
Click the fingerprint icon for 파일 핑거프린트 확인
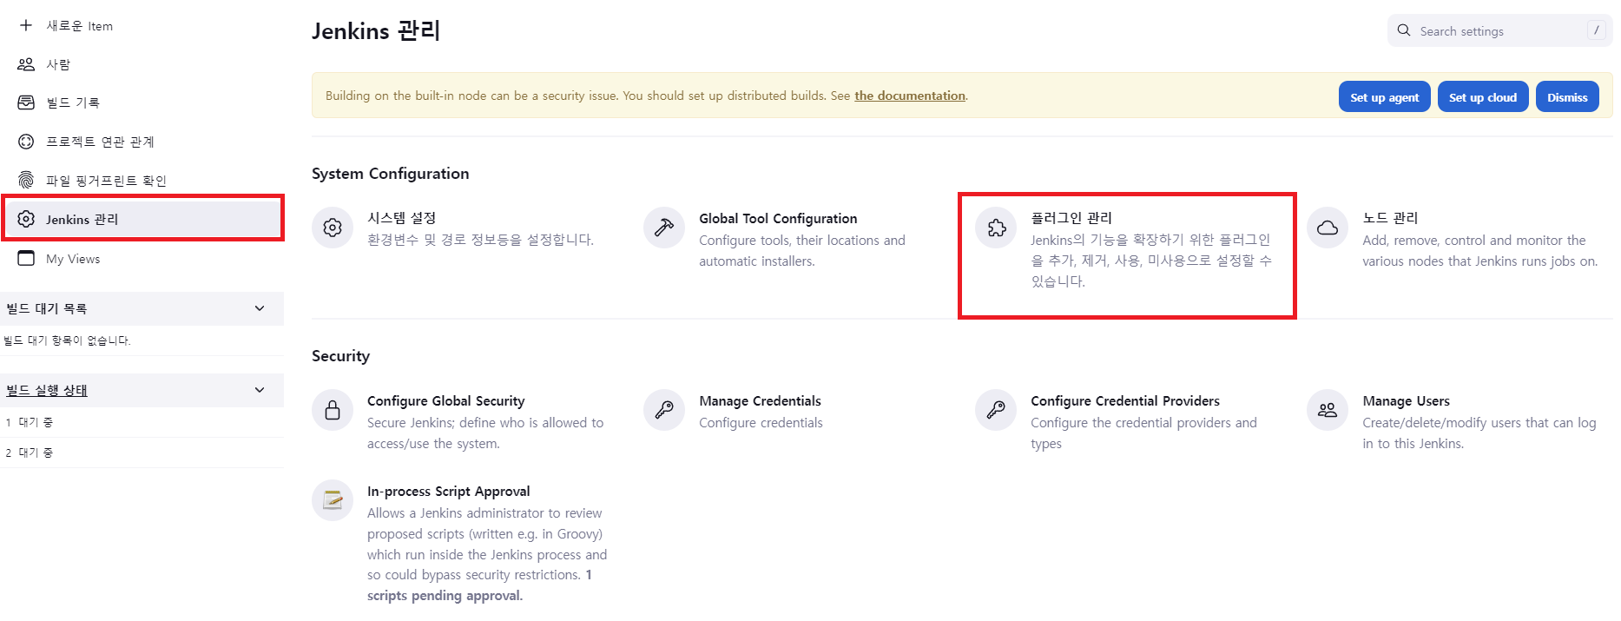26,180
